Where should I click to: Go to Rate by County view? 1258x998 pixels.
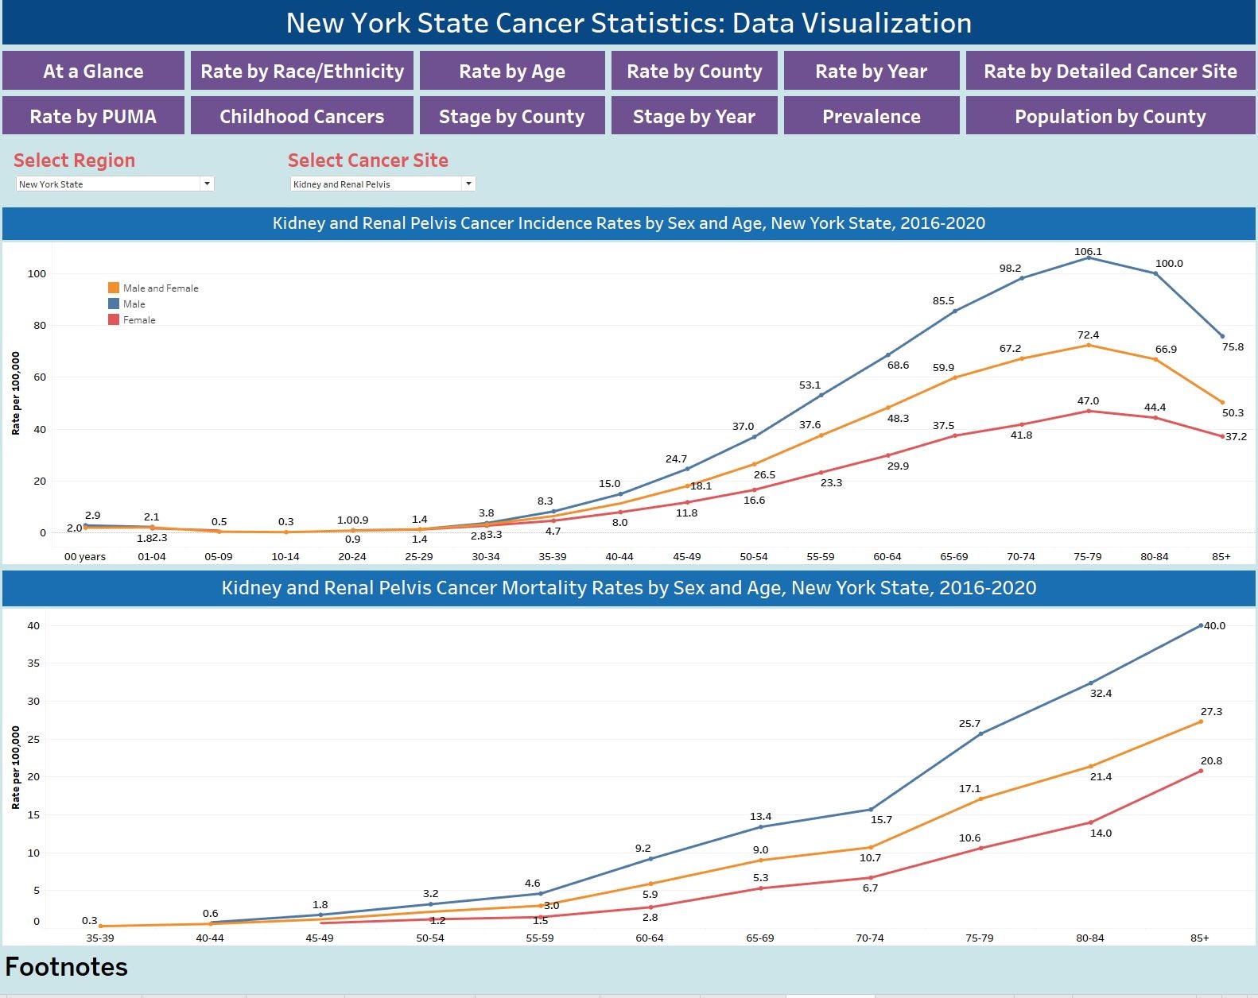694,72
